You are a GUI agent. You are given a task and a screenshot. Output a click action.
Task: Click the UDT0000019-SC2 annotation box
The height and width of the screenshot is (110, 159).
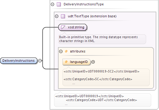(106, 77)
